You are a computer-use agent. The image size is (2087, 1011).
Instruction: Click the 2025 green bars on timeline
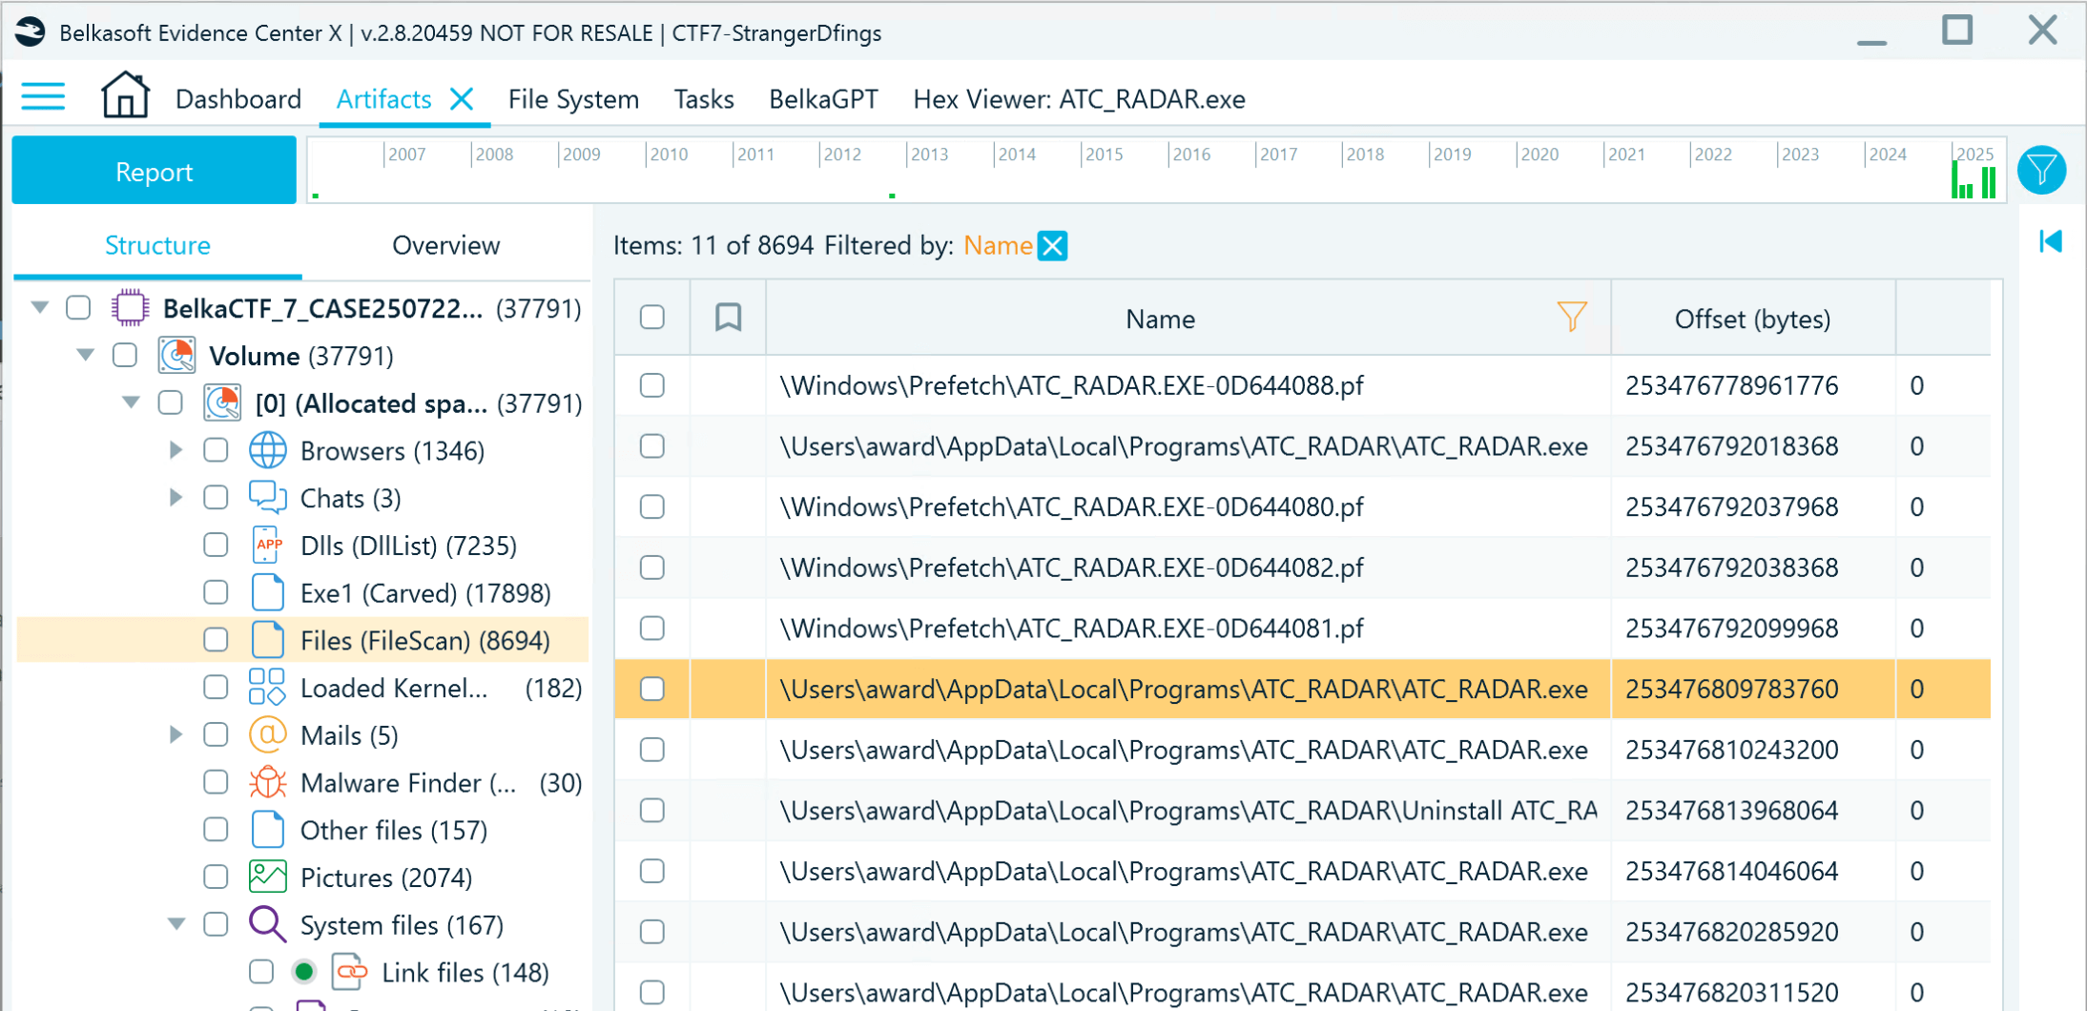click(x=1973, y=181)
